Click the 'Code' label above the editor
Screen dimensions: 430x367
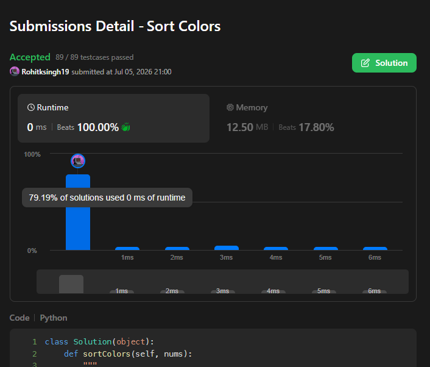click(x=19, y=318)
